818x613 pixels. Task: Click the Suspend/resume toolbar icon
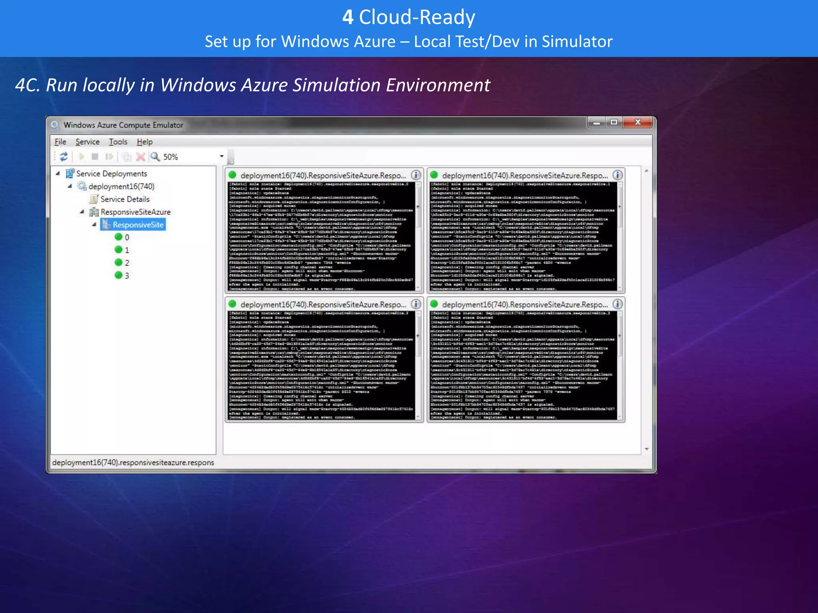[109, 156]
